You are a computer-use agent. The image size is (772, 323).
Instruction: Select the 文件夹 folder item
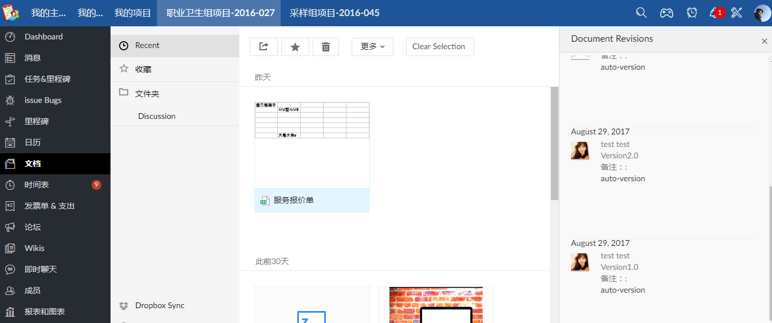point(147,93)
